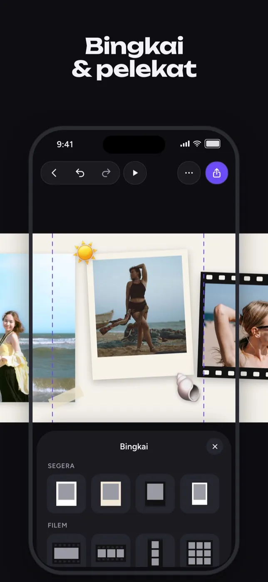Select the narrow white instant frame
Viewport: 268px width, 582px height.
point(200,494)
